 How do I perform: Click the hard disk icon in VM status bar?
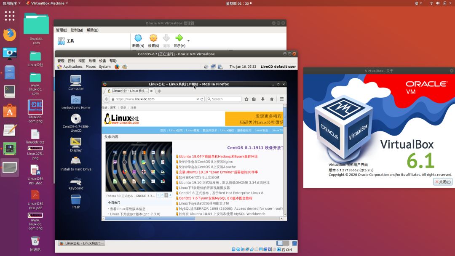click(x=233, y=249)
